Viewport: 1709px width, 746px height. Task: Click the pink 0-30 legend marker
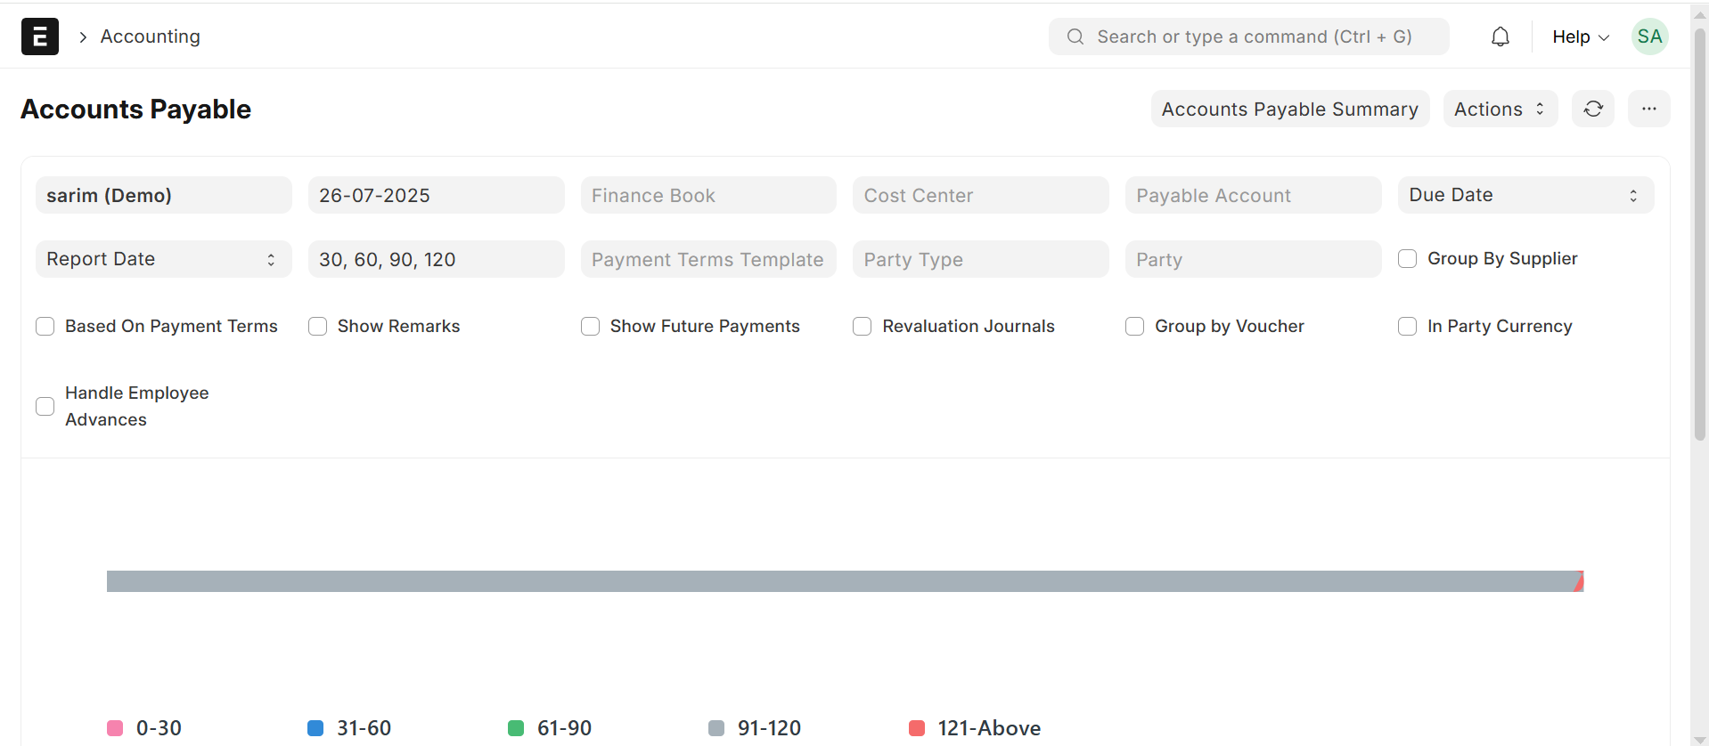click(x=115, y=728)
